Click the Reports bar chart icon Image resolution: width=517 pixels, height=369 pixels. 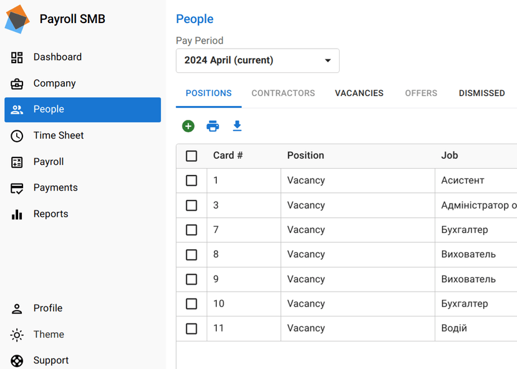click(x=17, y=214)
